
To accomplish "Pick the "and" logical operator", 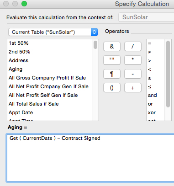I will [x=153, y=95].
